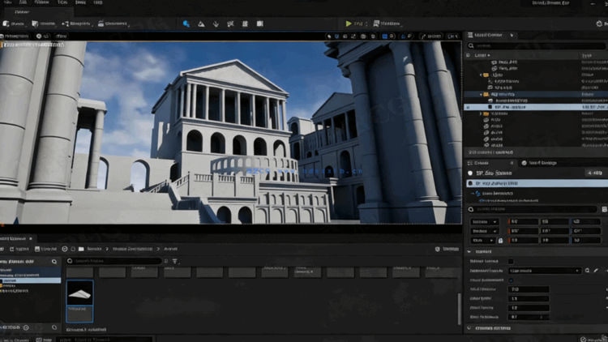Image resolution: width=608 pixels, height=342 pixels.
Task: Toggle visibility eye of selected outliner actor
Action: 468,107
